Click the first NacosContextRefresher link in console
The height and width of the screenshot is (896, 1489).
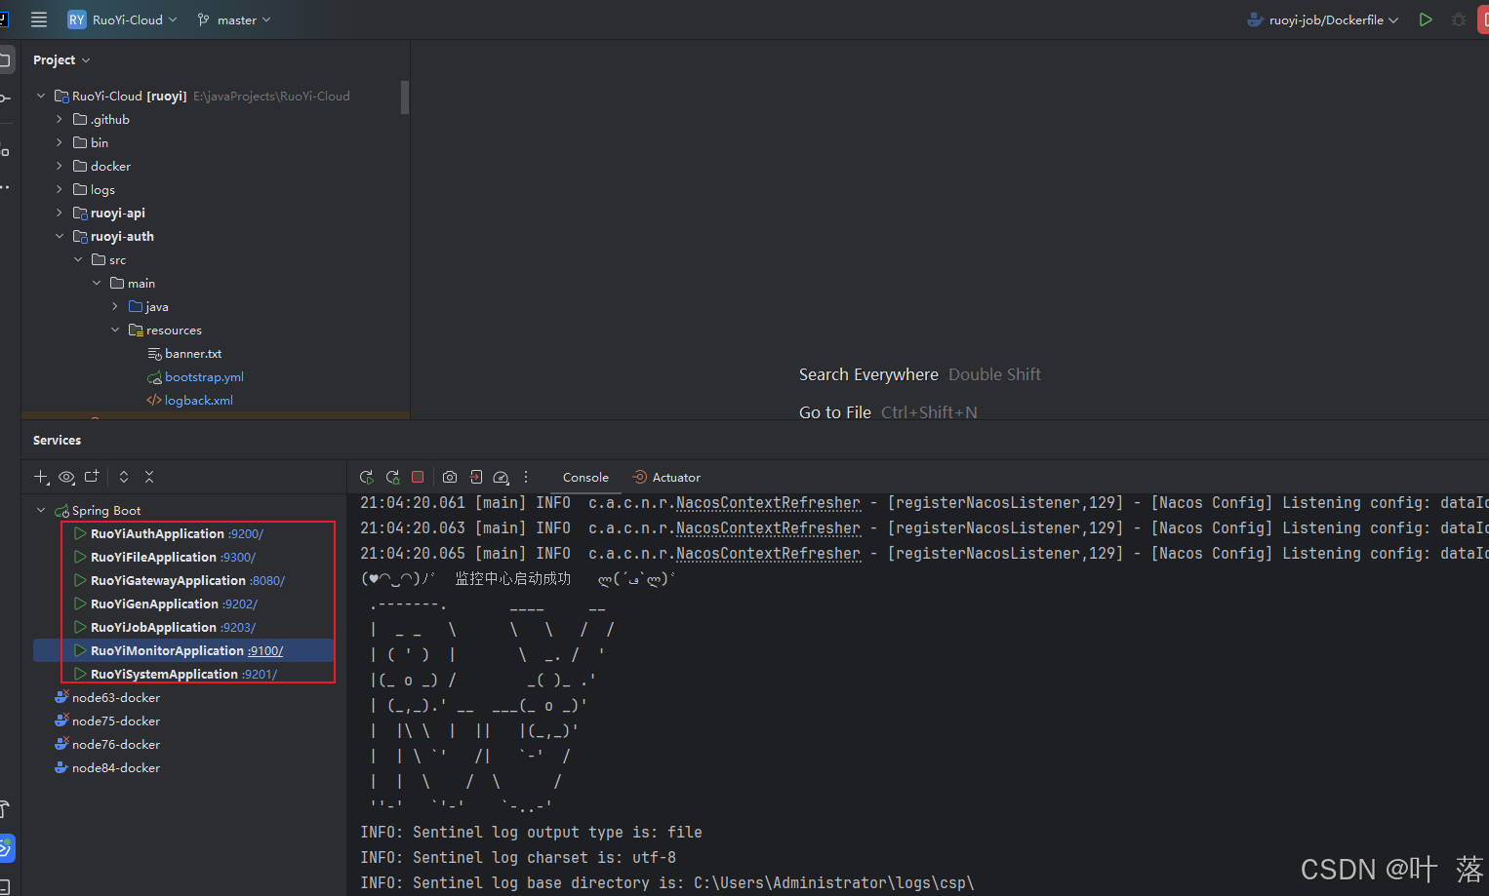tap(769, 503)
